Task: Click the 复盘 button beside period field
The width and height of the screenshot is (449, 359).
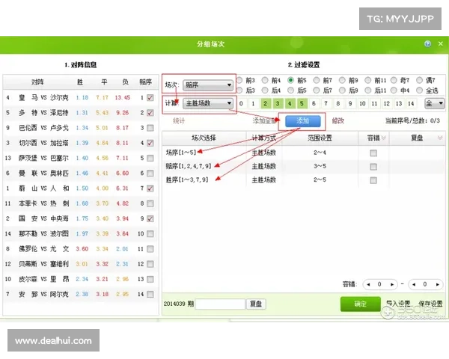Action: point(256,304)
